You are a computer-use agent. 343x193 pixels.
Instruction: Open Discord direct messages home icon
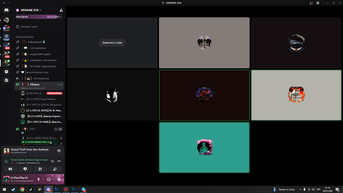[x=6, y=10]
